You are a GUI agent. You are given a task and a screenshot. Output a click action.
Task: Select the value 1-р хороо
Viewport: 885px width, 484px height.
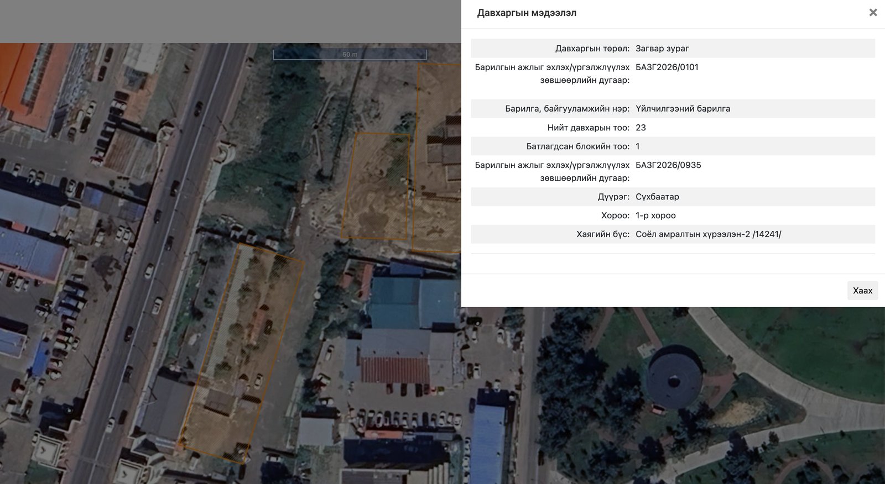(x=655, y=215)
